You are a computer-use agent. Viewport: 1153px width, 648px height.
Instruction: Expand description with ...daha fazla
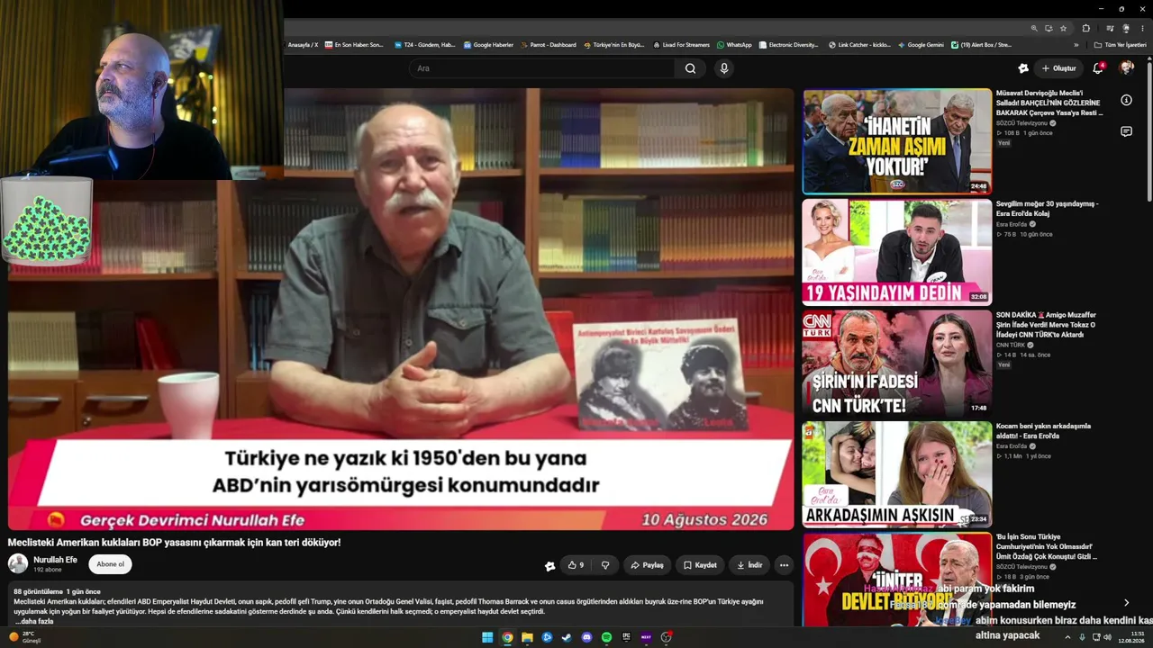(34, 622)
